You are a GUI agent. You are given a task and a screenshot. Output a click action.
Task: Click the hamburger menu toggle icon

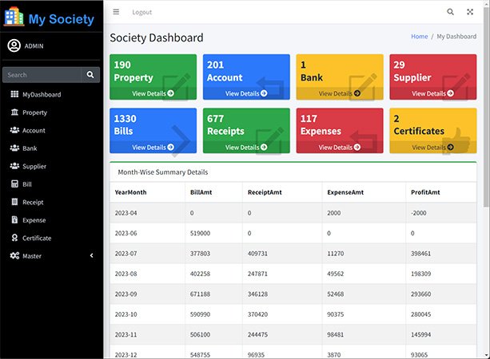click(116, 12)
